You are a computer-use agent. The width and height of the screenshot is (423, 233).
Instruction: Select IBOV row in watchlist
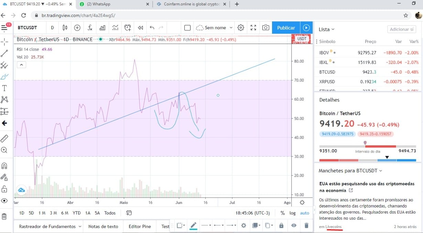click(368, 53)
